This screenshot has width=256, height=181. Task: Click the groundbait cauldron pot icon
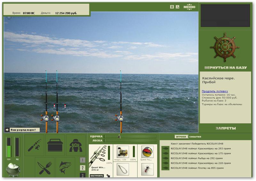tap(13, 170)
